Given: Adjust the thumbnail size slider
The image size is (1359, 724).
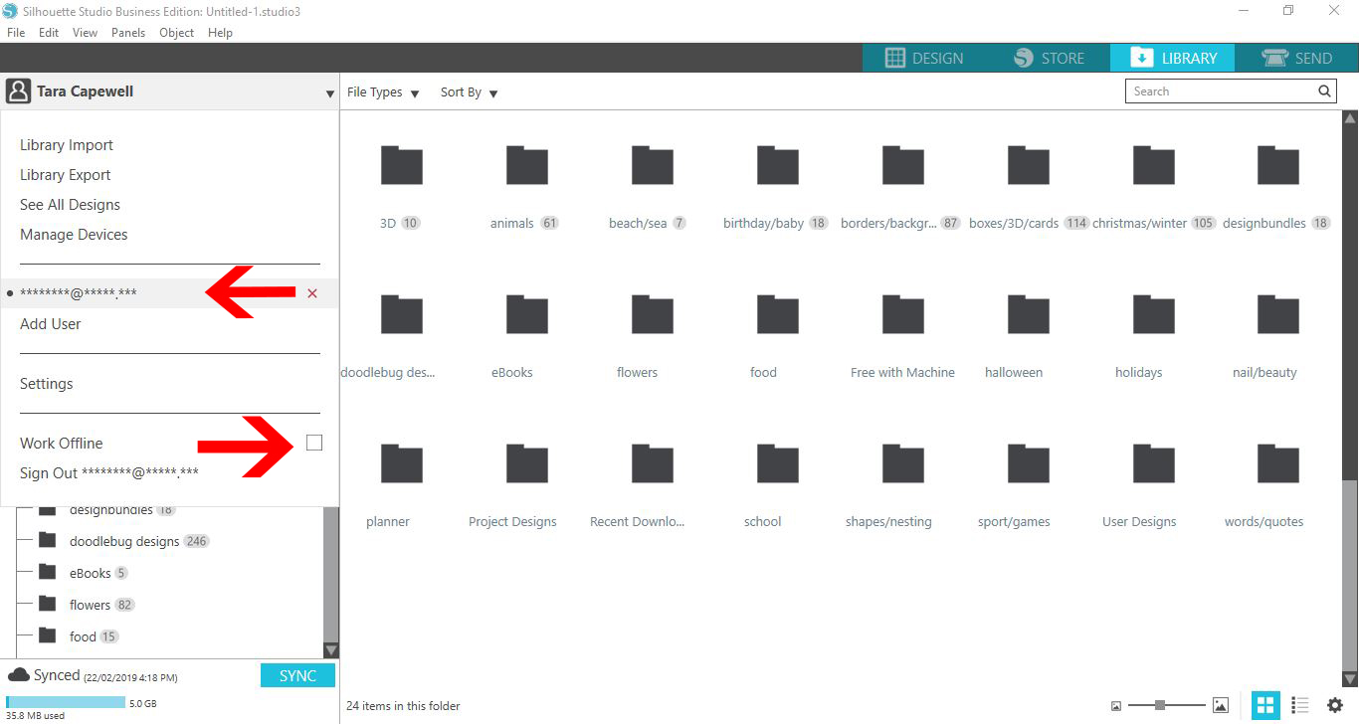Looking at the screenshot, I should coord(1160,705).
